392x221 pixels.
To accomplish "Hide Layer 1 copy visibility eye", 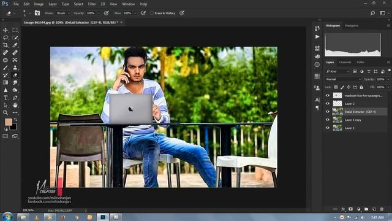I will point(328,120).
